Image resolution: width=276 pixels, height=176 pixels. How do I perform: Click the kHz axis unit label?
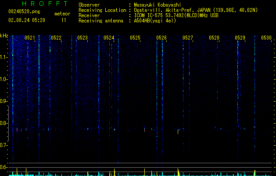click(x=4, y=36)
